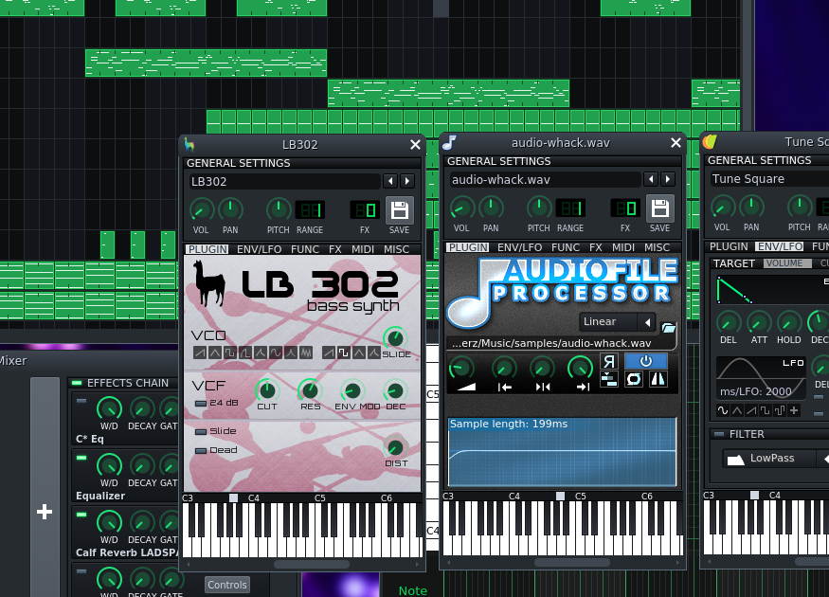
Task: Click FX channel LCD spinbox in LB302
Action: pyautogui.click(x=365, y=210)
